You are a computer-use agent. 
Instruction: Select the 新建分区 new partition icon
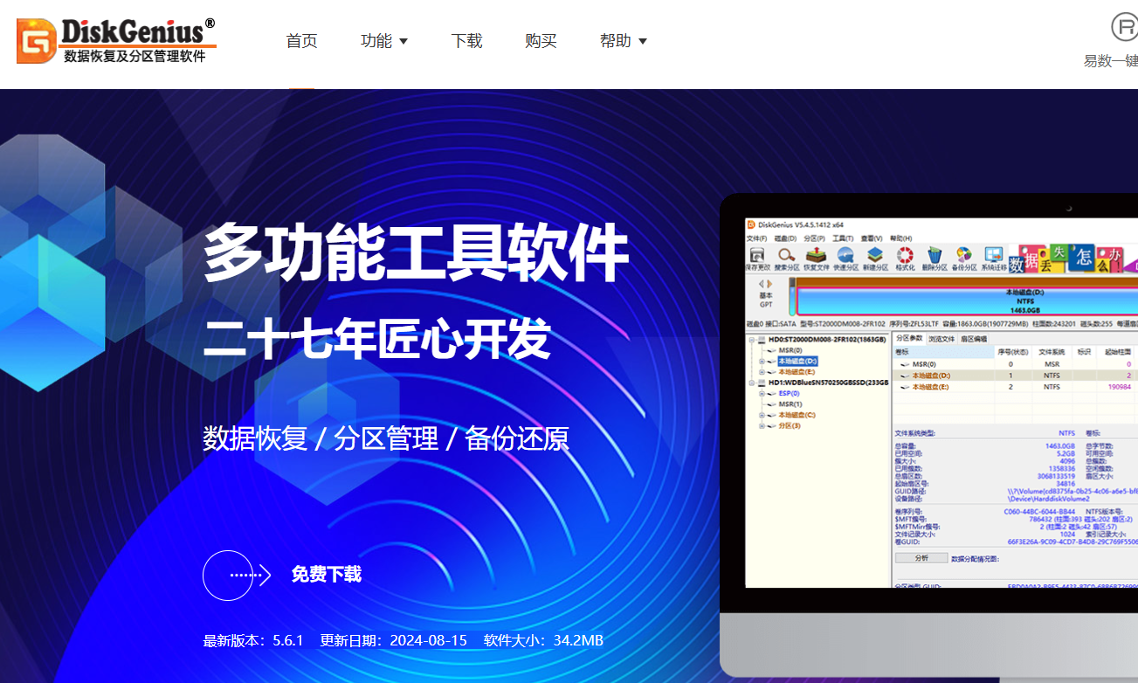pos(874,257)
